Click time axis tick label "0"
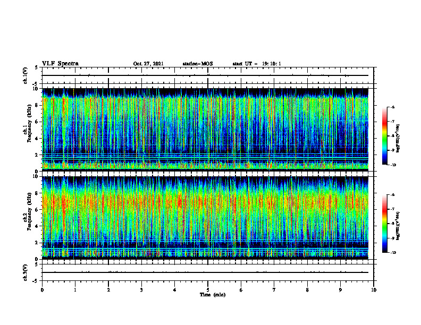The height and width of the screenshot is (325, 421). pyautogui.click(x=42, y=290)
